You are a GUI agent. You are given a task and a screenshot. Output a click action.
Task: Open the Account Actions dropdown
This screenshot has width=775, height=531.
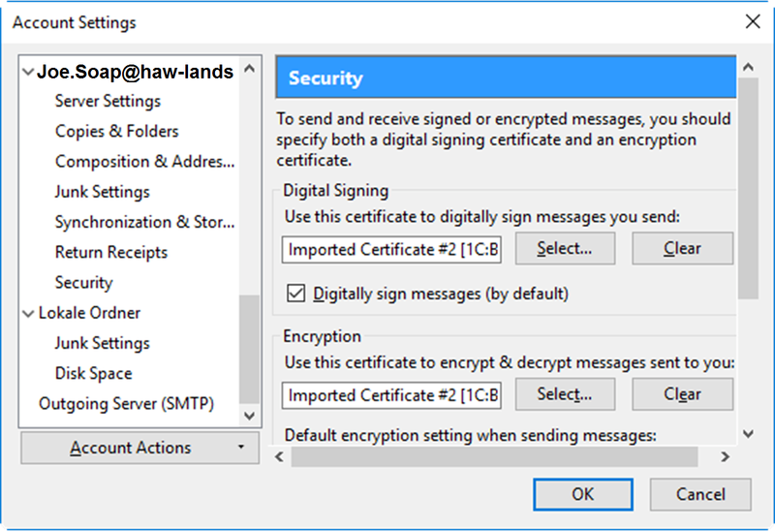(x=139, y=448)
